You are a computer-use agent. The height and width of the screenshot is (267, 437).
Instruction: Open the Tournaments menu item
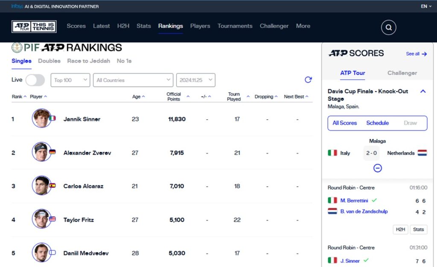coord(235,26)
